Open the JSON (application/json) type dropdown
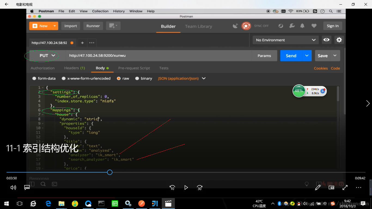Screen dimensions: 372x209 pos(182,78)
